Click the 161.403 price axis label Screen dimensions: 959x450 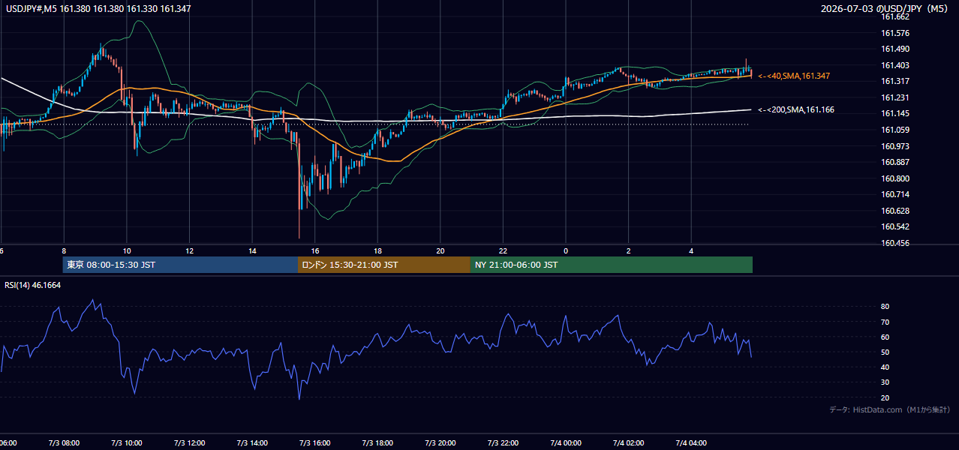895,65
